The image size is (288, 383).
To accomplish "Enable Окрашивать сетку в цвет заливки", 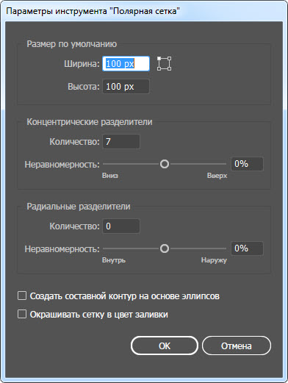I will pos(22,314).
